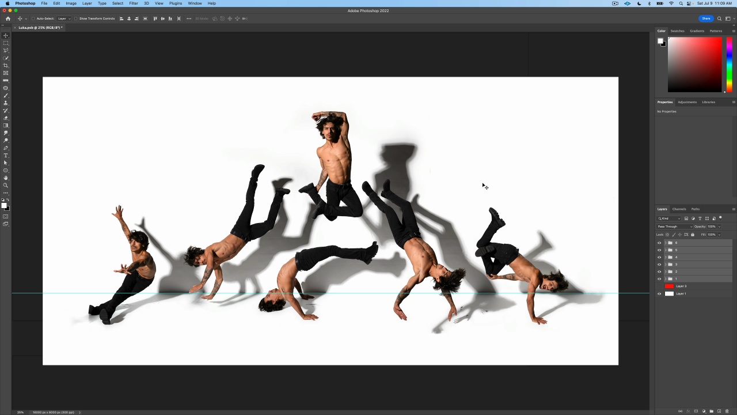Click the align top edges icon
Screen dimensions: 737x415
point(155,18)
